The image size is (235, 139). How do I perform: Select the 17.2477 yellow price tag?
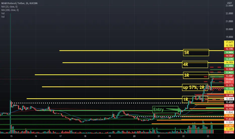(229, 42)
